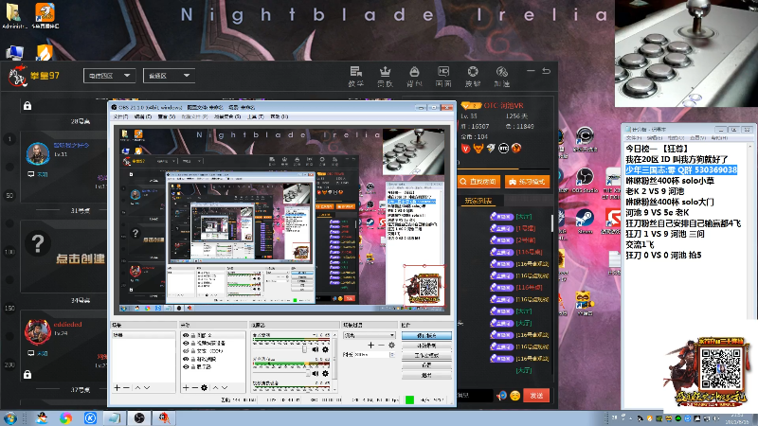Open source properties gear in OBS sources panel
758x426 pixels.
click(204, 387)
